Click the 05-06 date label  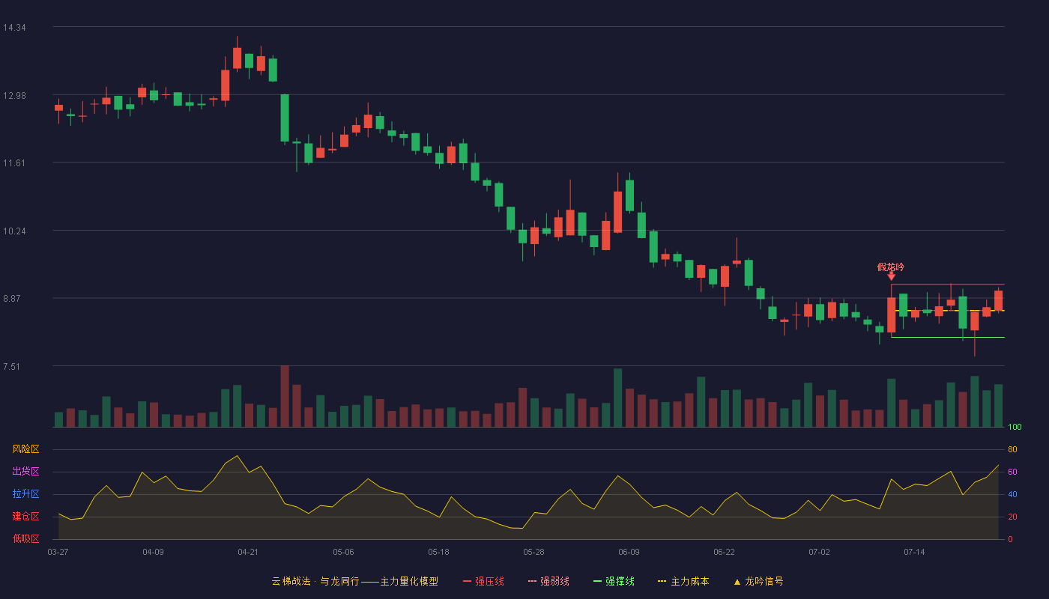(x=343, y=552)
